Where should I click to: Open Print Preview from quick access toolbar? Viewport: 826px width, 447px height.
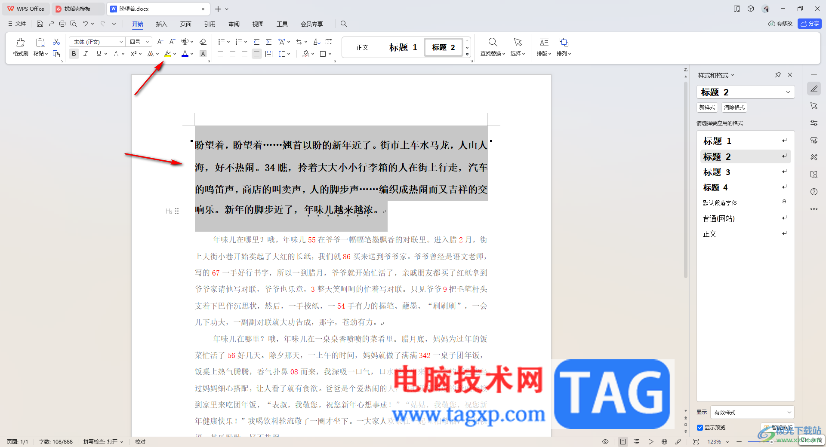[74, 24]
